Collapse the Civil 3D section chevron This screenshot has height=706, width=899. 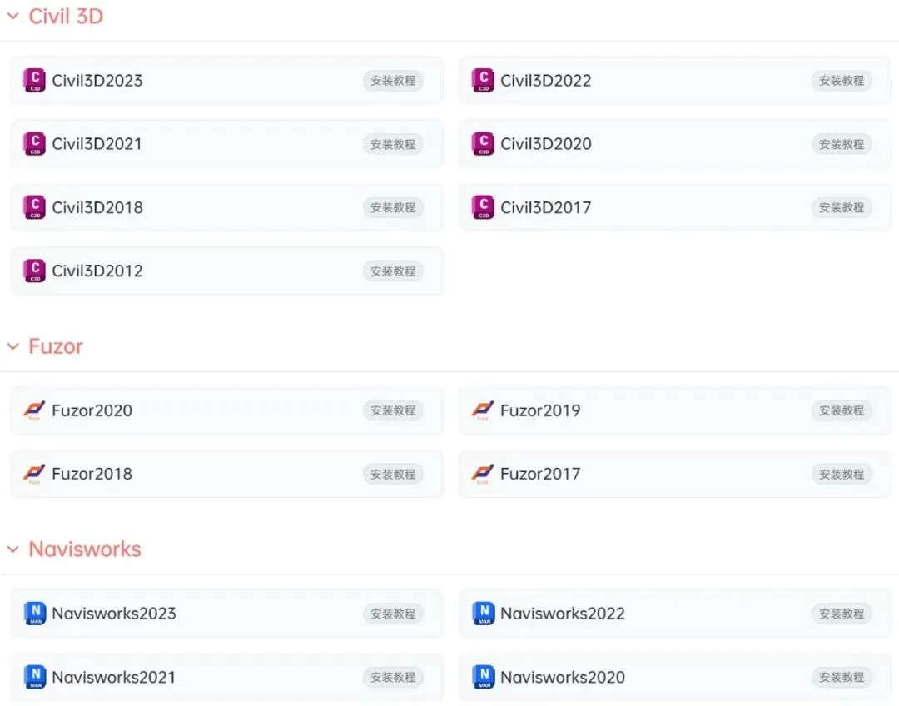pos(12,17)
